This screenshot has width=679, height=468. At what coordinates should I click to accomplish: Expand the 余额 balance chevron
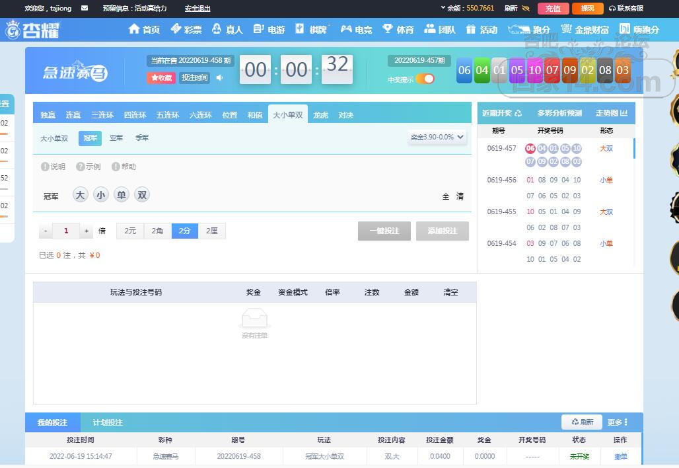(x=443, y=8)
